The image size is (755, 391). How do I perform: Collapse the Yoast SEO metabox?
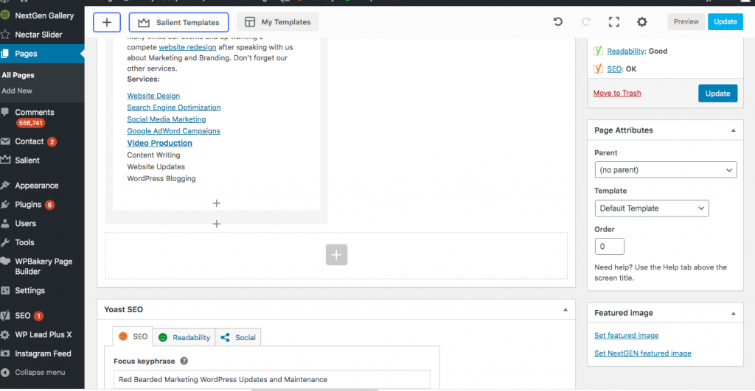click(566, 310)
